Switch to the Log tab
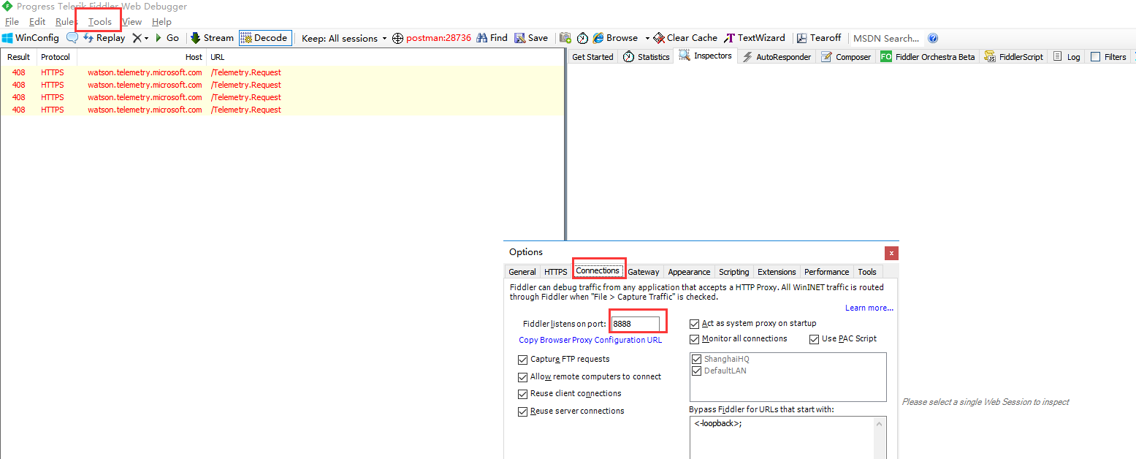 [x=1067, y=57]
